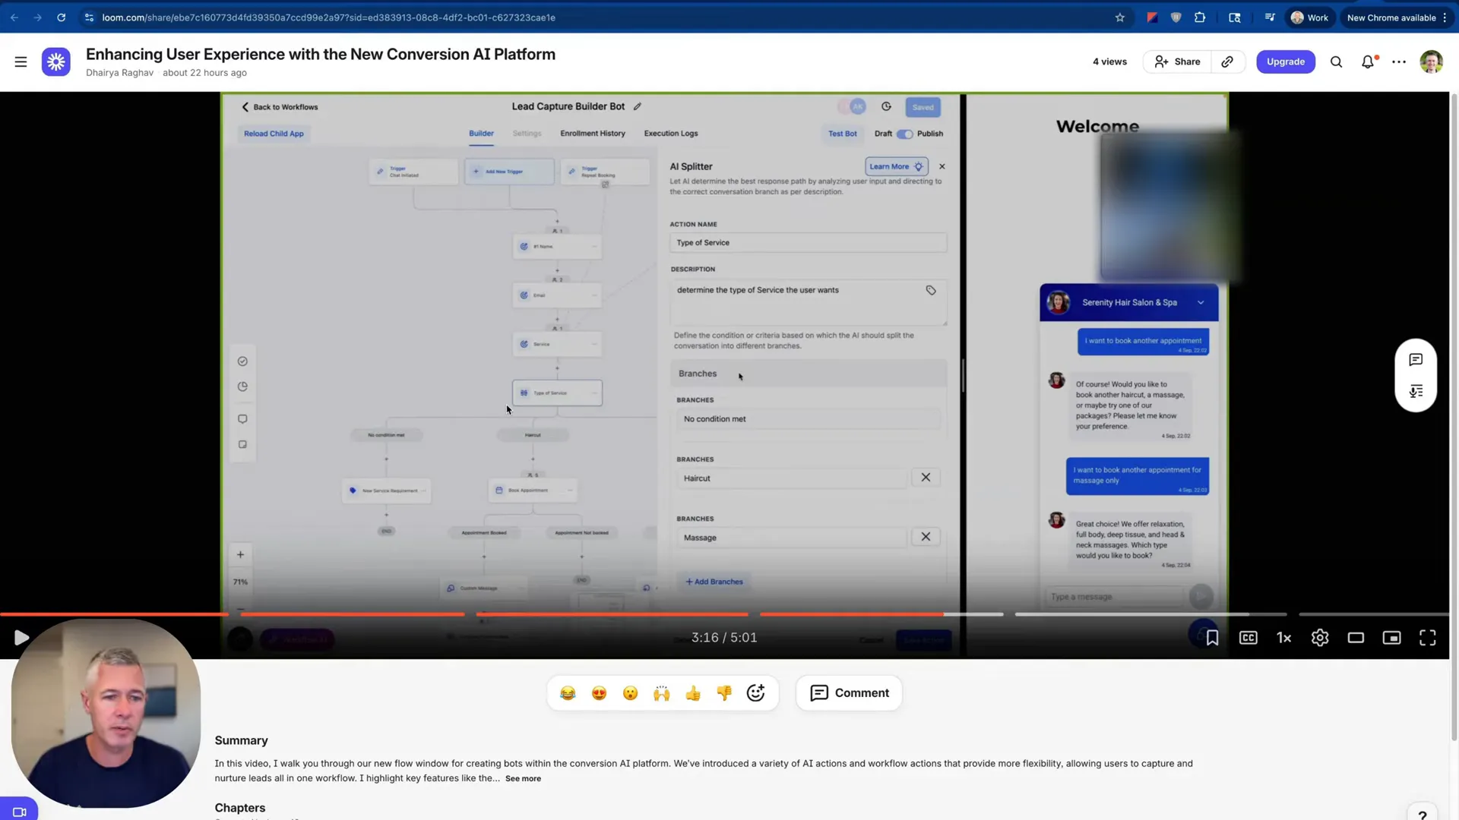This screenshot has height=820, width=1459.
Task: Open the video playback settings gear
Action: click(1320, 638)
